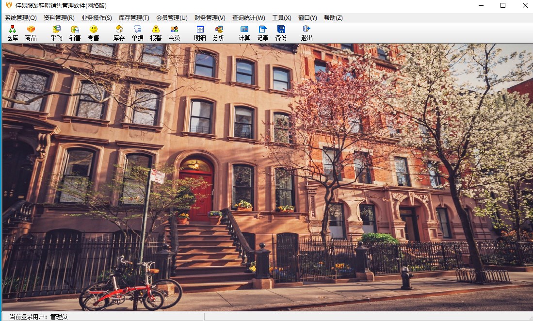Click the 帮助(Z) help menu
533x321 pixels.
333,18
